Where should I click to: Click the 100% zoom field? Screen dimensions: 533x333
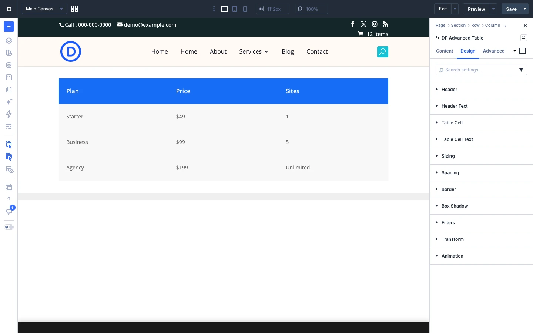point(311,9)
